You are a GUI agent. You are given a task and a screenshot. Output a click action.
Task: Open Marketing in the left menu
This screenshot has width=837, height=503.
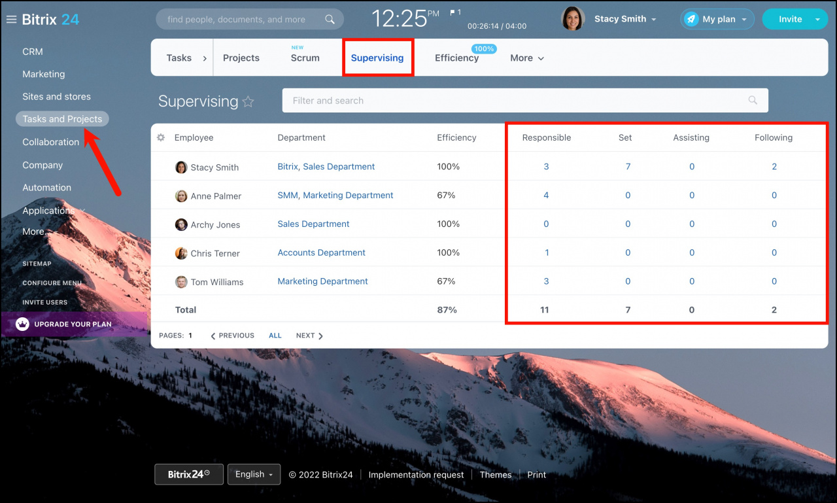[x=44, y=75]
